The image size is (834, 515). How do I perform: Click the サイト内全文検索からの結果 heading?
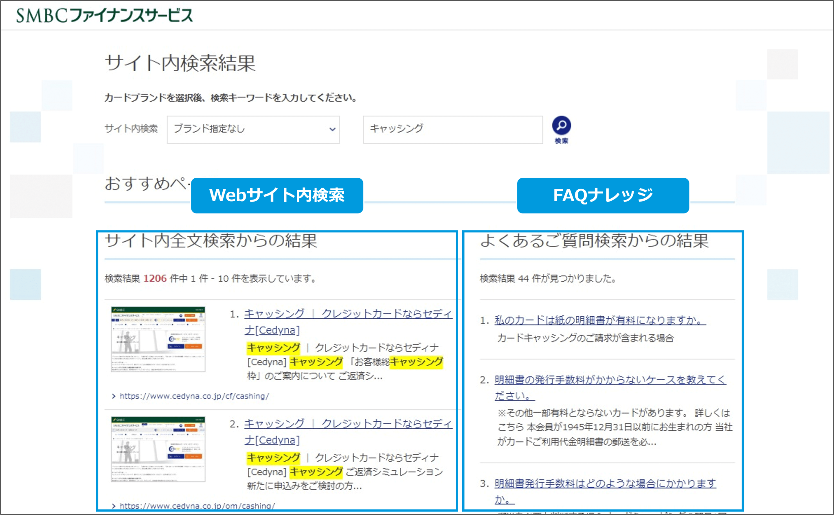click(211, 241)
